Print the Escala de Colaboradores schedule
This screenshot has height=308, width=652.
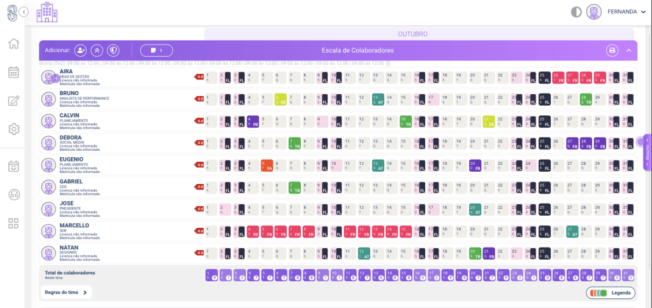[612, 50]
